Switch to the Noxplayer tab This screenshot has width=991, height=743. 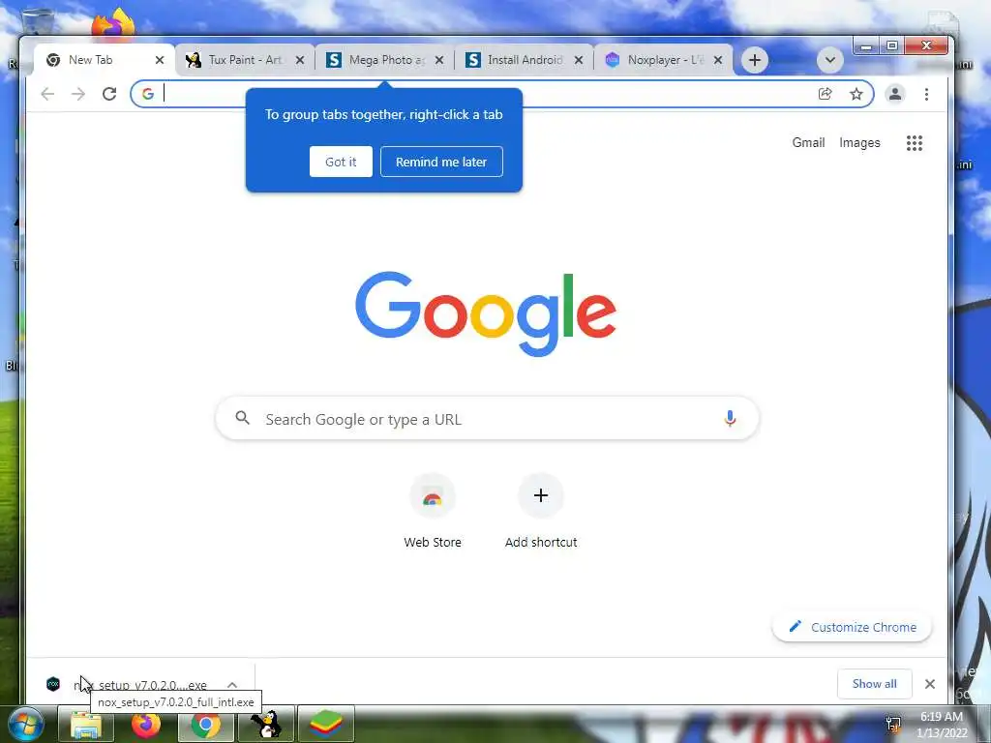[x=665, y=60]
